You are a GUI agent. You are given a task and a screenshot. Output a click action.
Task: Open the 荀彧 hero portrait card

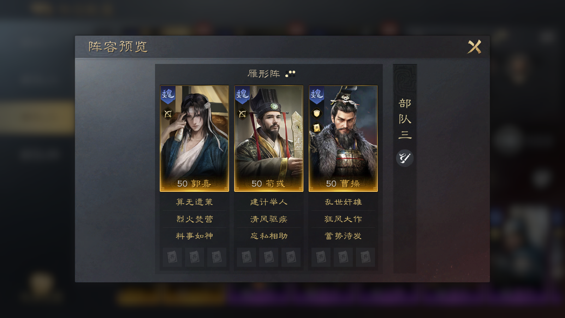pos(269,139)
